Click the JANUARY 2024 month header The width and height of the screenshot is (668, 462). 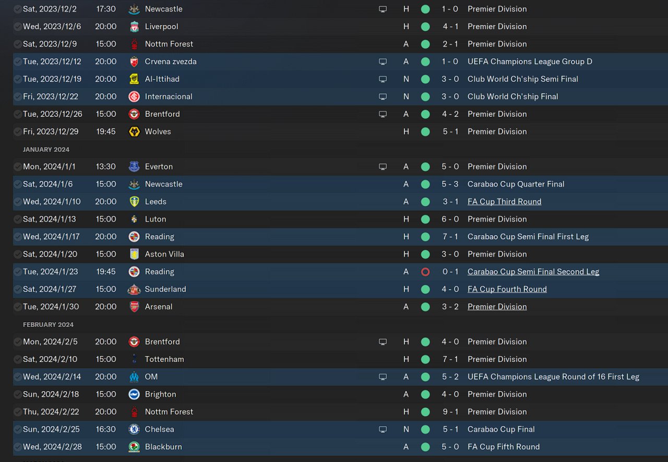[46, 150]
